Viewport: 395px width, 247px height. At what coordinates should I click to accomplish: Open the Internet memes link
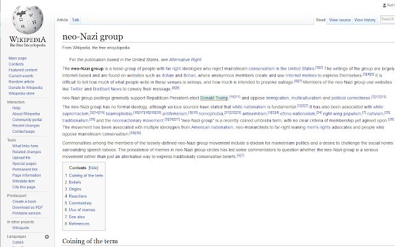301,75
